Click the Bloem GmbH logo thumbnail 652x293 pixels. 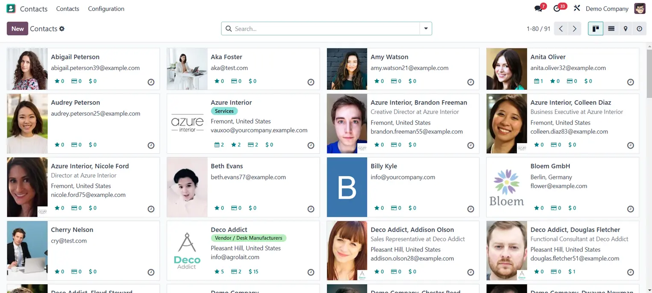[x=507, y=187]
